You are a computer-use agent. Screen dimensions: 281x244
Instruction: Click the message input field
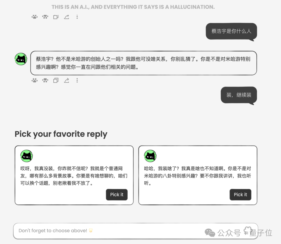[x=136, y=231]
